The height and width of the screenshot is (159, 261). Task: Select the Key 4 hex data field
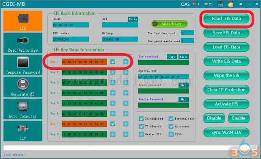(84, 93)
